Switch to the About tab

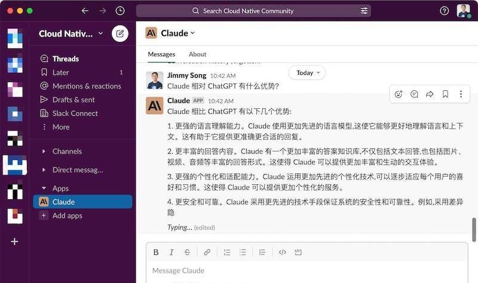tap(197, 54)
